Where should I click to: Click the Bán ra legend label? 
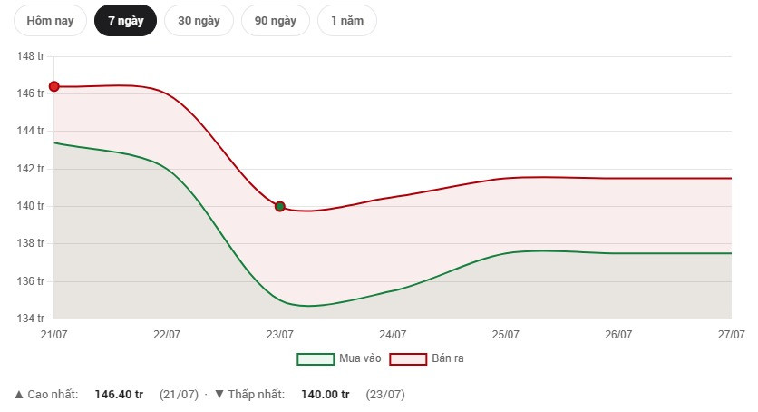tap(448, 358)
